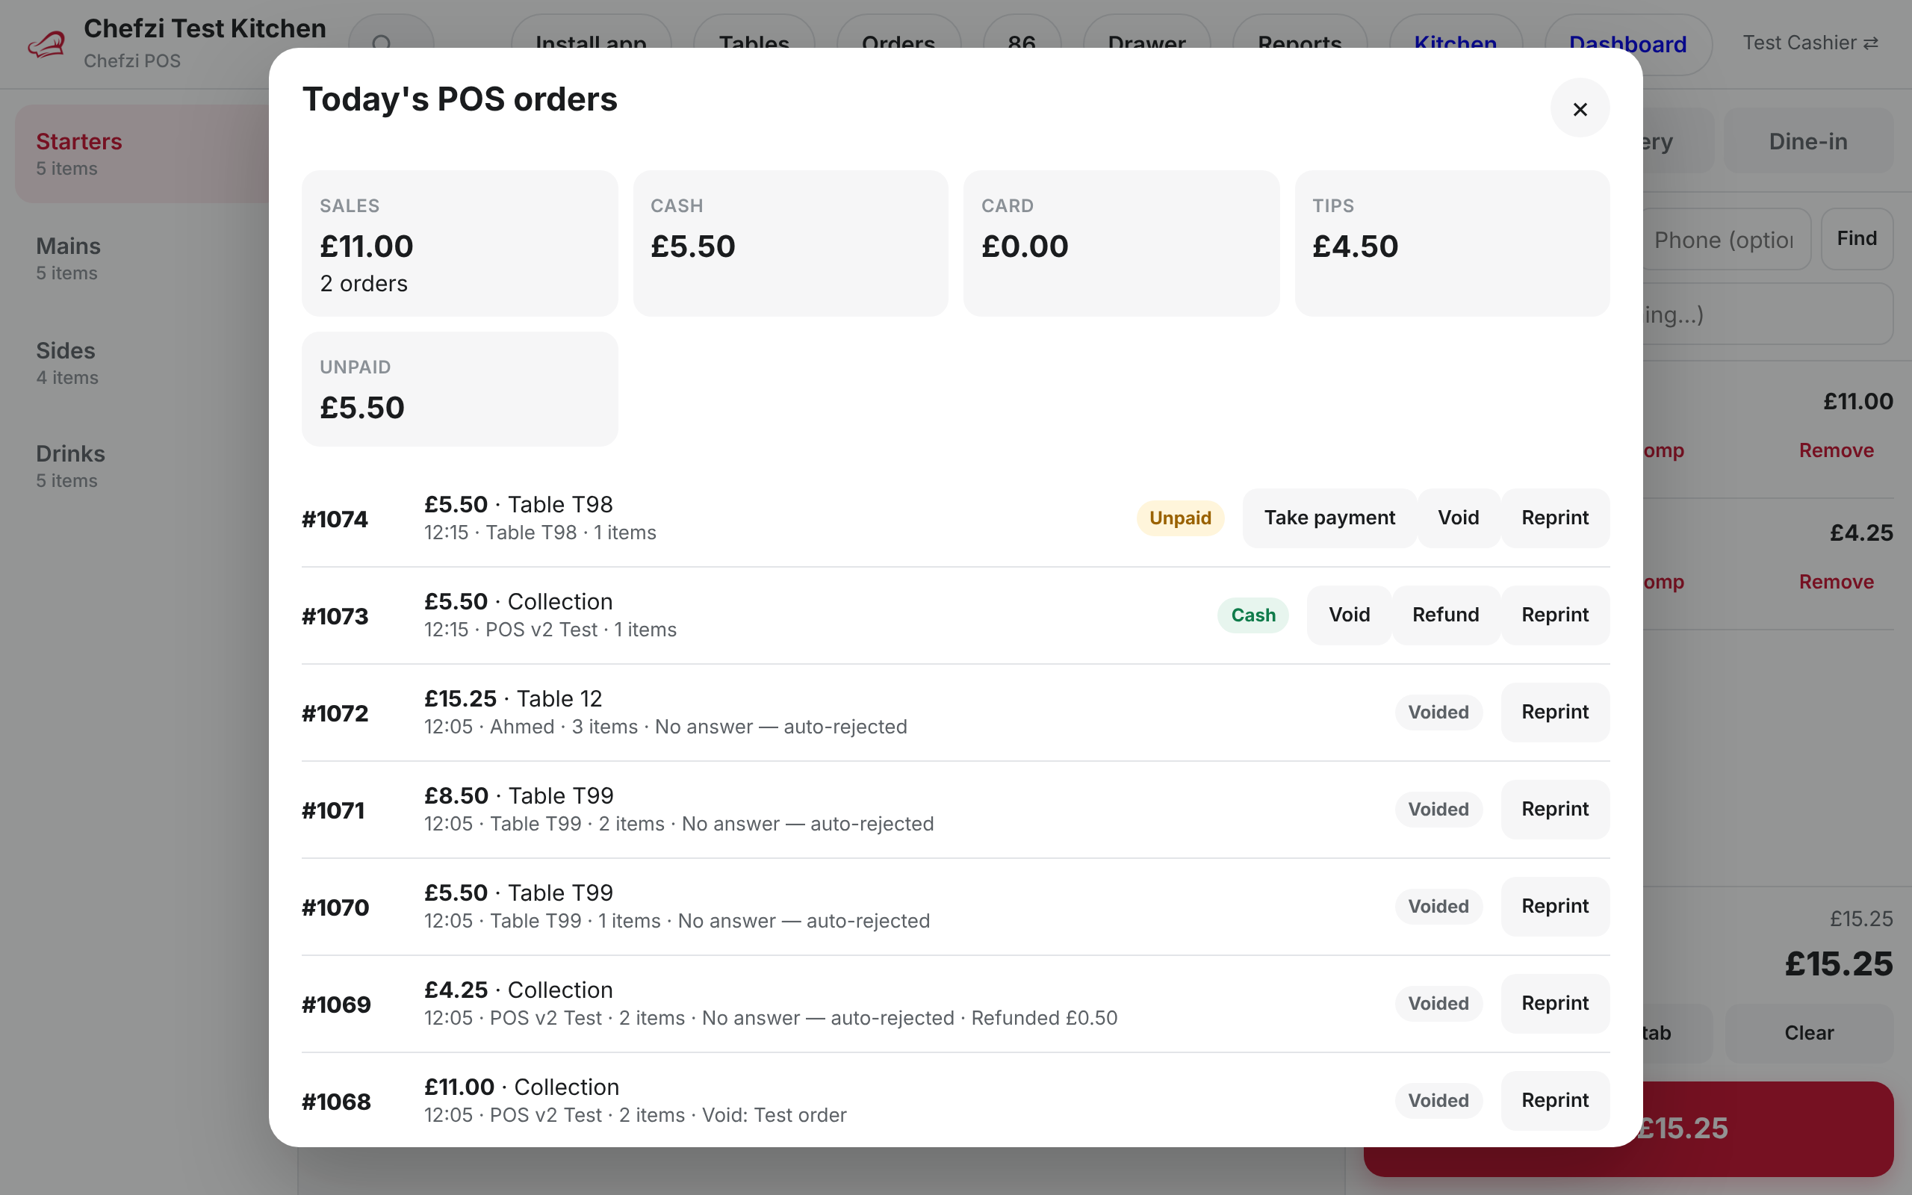Click the Voided badge on order #1072
This screenshot has width=1912, height=1195.
[x=1438, y=713]
